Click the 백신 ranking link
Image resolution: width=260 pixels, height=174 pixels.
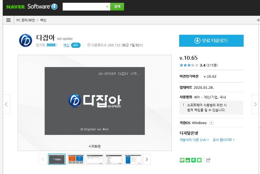[x=66, y=45]
